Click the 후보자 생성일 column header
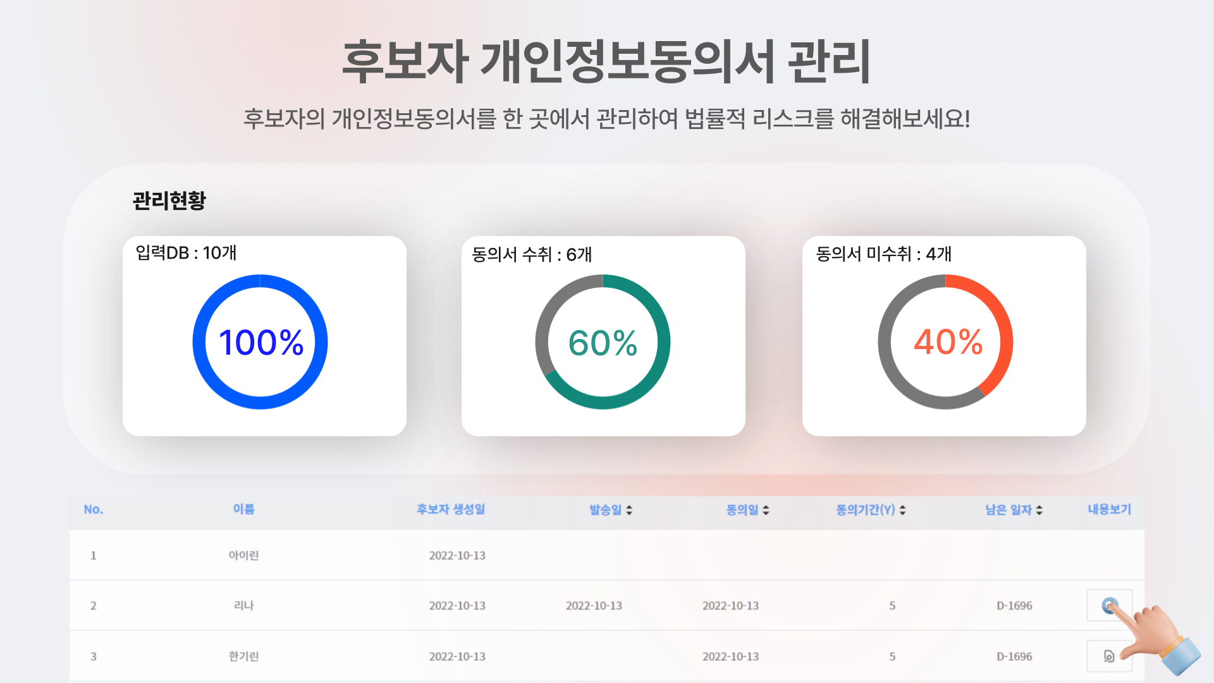Image resolution: width=1214 pixels, height=683 pixels. tap(450, 509)
